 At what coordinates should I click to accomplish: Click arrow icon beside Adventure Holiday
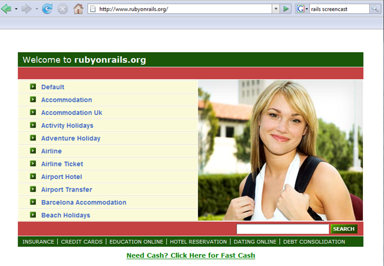point(33,138)
